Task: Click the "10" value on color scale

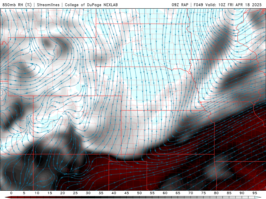Action: click(37, 193)
